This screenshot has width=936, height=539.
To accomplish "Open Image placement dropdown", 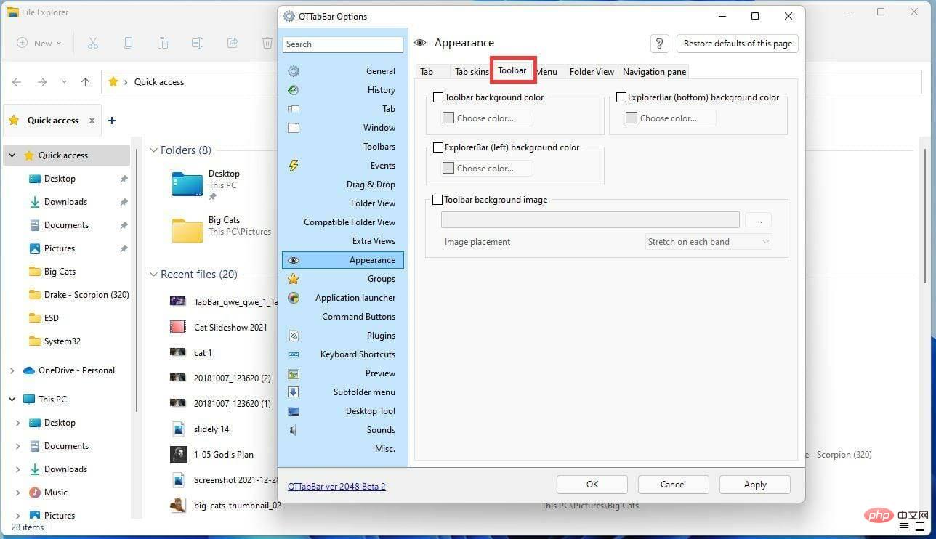I will [709, 242].
